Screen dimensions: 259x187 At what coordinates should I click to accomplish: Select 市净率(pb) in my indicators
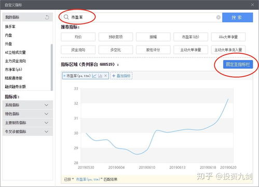(13, 69)
